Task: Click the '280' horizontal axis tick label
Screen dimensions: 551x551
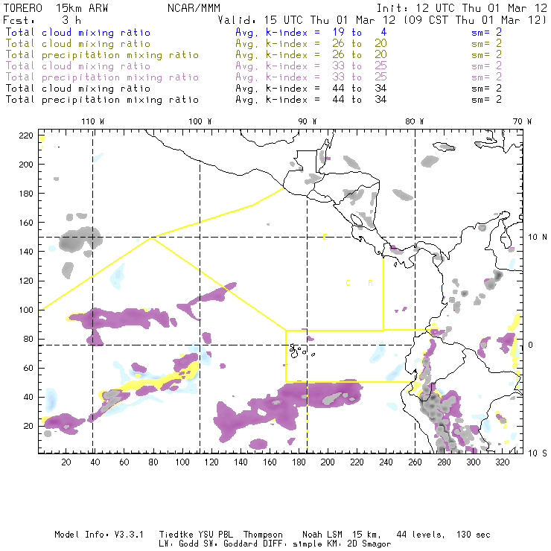Action: (444, 462)
